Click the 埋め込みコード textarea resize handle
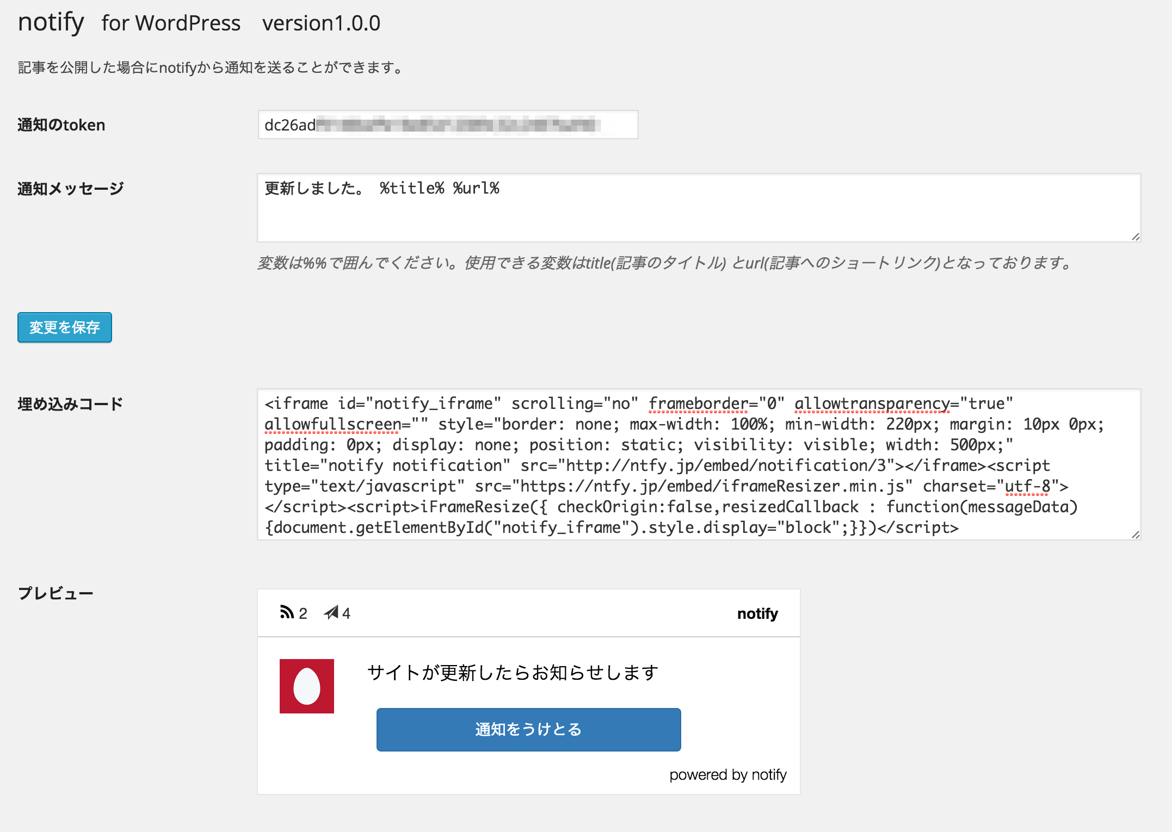 click(1136, 535)
